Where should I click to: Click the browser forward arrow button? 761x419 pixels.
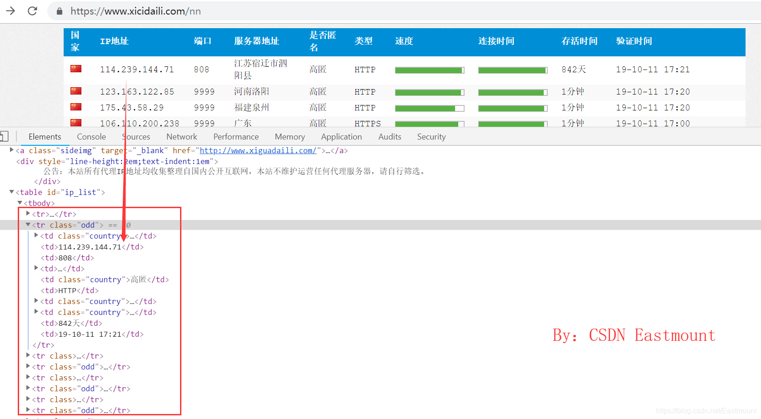click(x=10, y=11)
